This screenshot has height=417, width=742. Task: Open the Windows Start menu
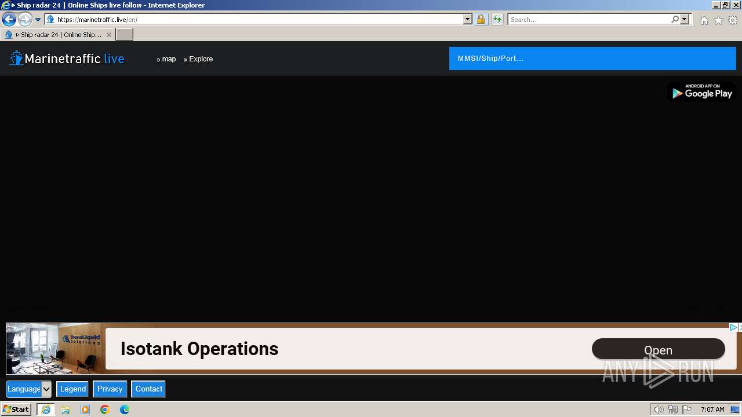[x=16, y=409]
